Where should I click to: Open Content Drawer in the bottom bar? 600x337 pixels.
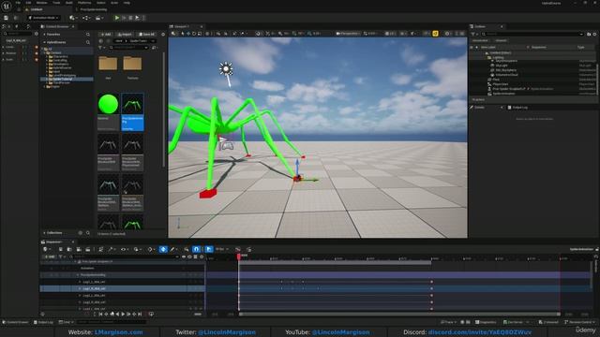pos(16,322)
